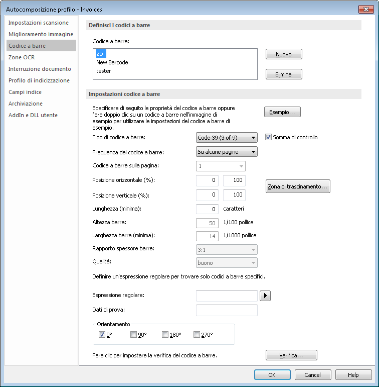Expand the Frequenza del codice a barre dropdown
Screen dimensions: 379x387
[x=226, y=152]
